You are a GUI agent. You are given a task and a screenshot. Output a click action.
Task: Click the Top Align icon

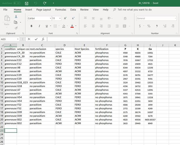(85, 18)
